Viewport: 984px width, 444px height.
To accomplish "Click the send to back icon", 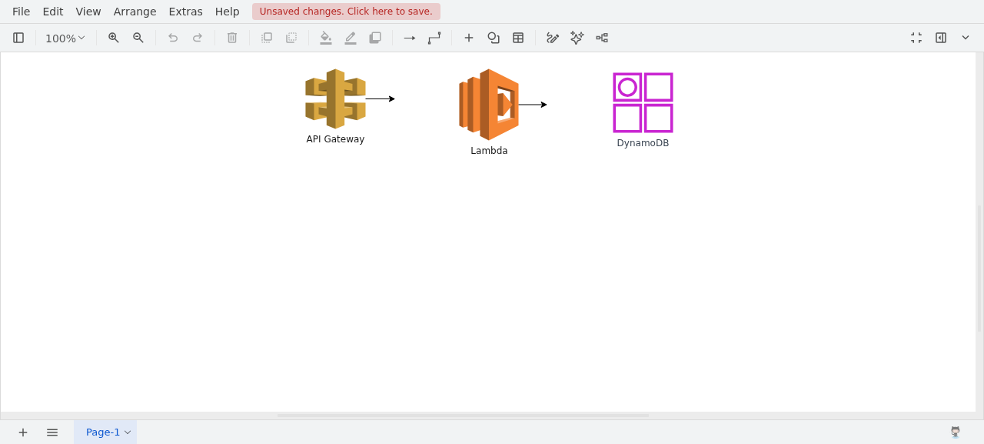I will [291, 38].
